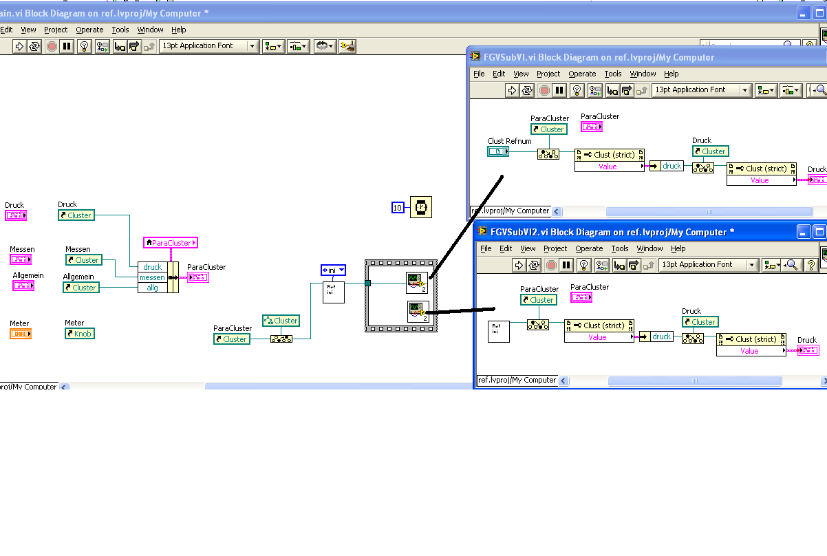Open the Operate menu in main window

(89, 30)
